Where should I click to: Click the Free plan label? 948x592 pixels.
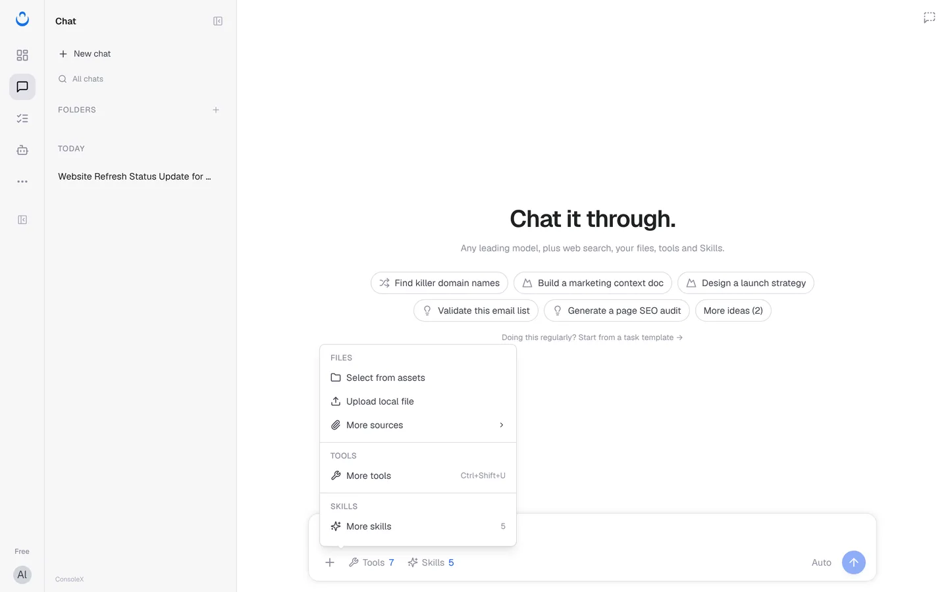pos(22,551)
